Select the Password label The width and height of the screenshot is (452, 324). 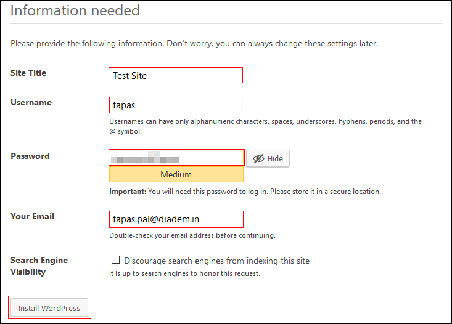30,156
